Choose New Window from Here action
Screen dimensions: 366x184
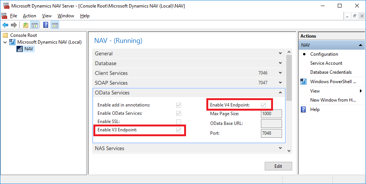click(x=333, y=100)
